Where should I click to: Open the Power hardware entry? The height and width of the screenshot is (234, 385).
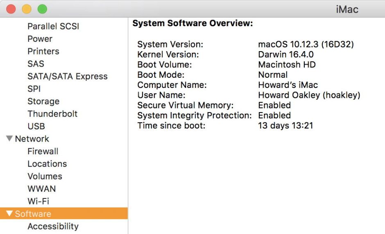pos(40,39)
